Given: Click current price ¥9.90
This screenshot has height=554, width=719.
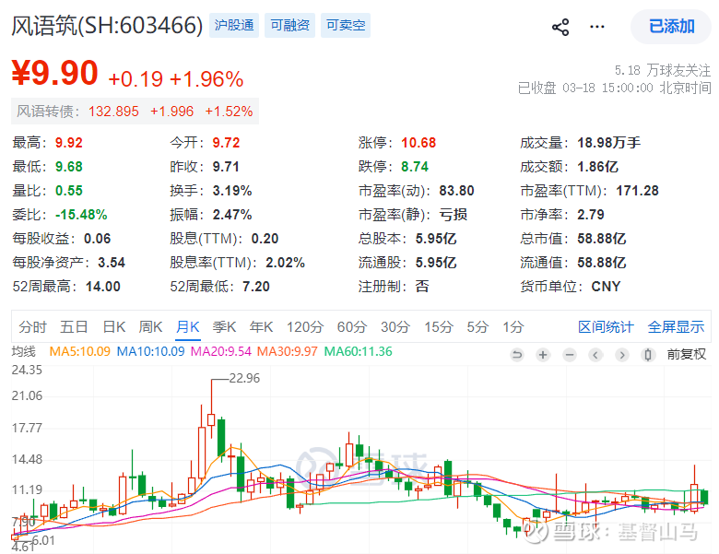Looking at the screenshot, I should [55, 73].
